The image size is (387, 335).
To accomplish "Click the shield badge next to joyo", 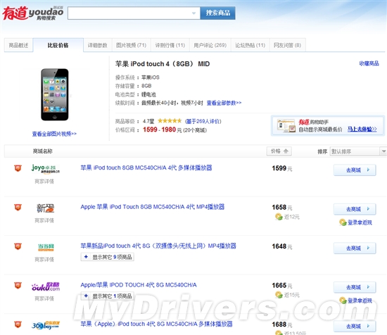I will click(18, 168).
